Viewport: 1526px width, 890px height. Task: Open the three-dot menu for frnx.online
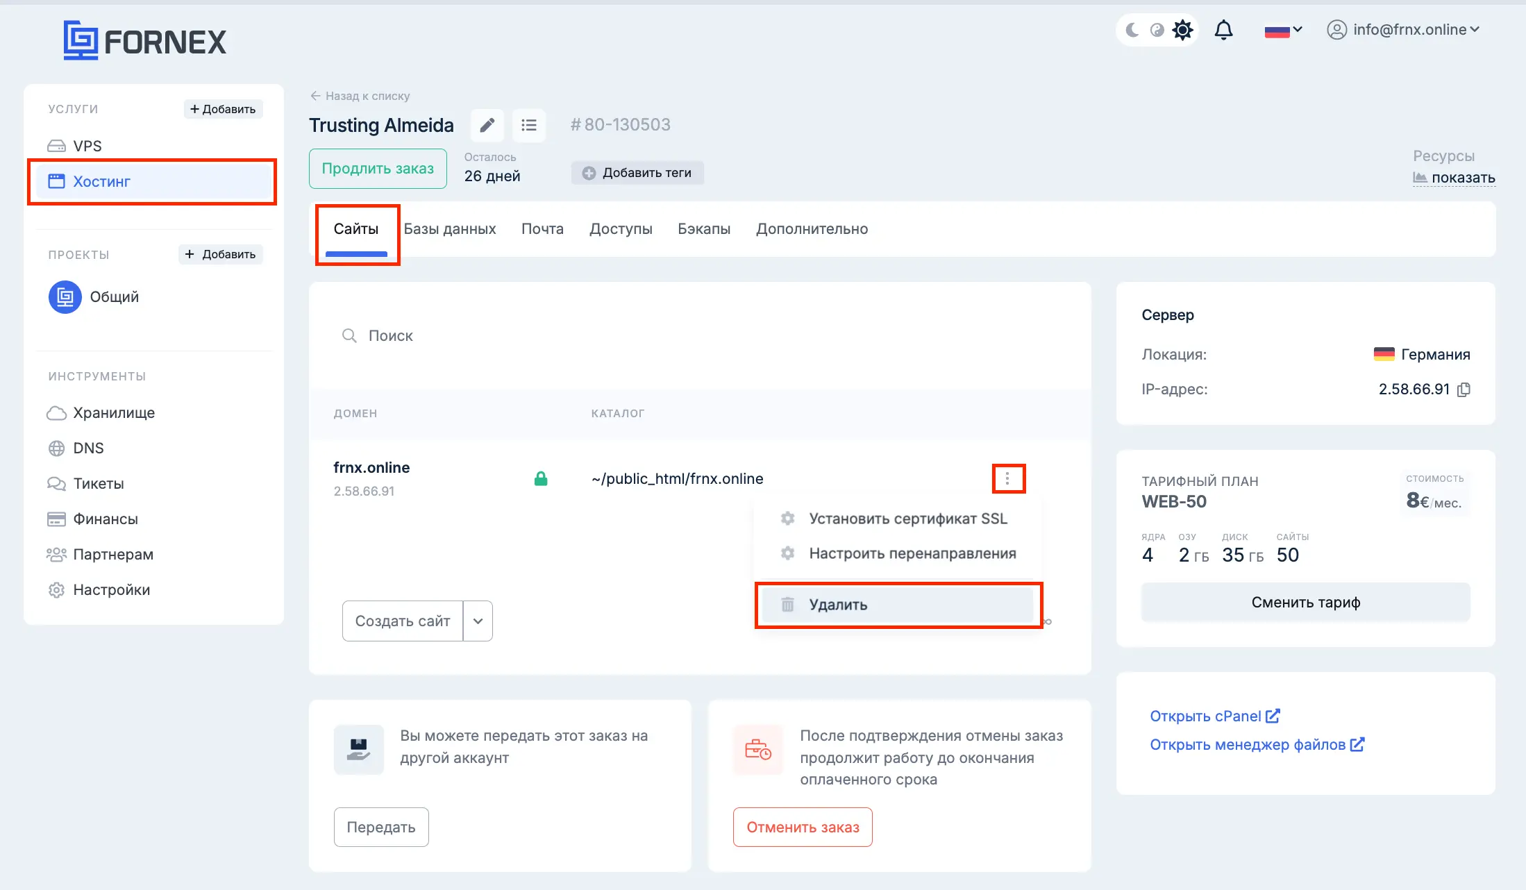coord(1008,478)
